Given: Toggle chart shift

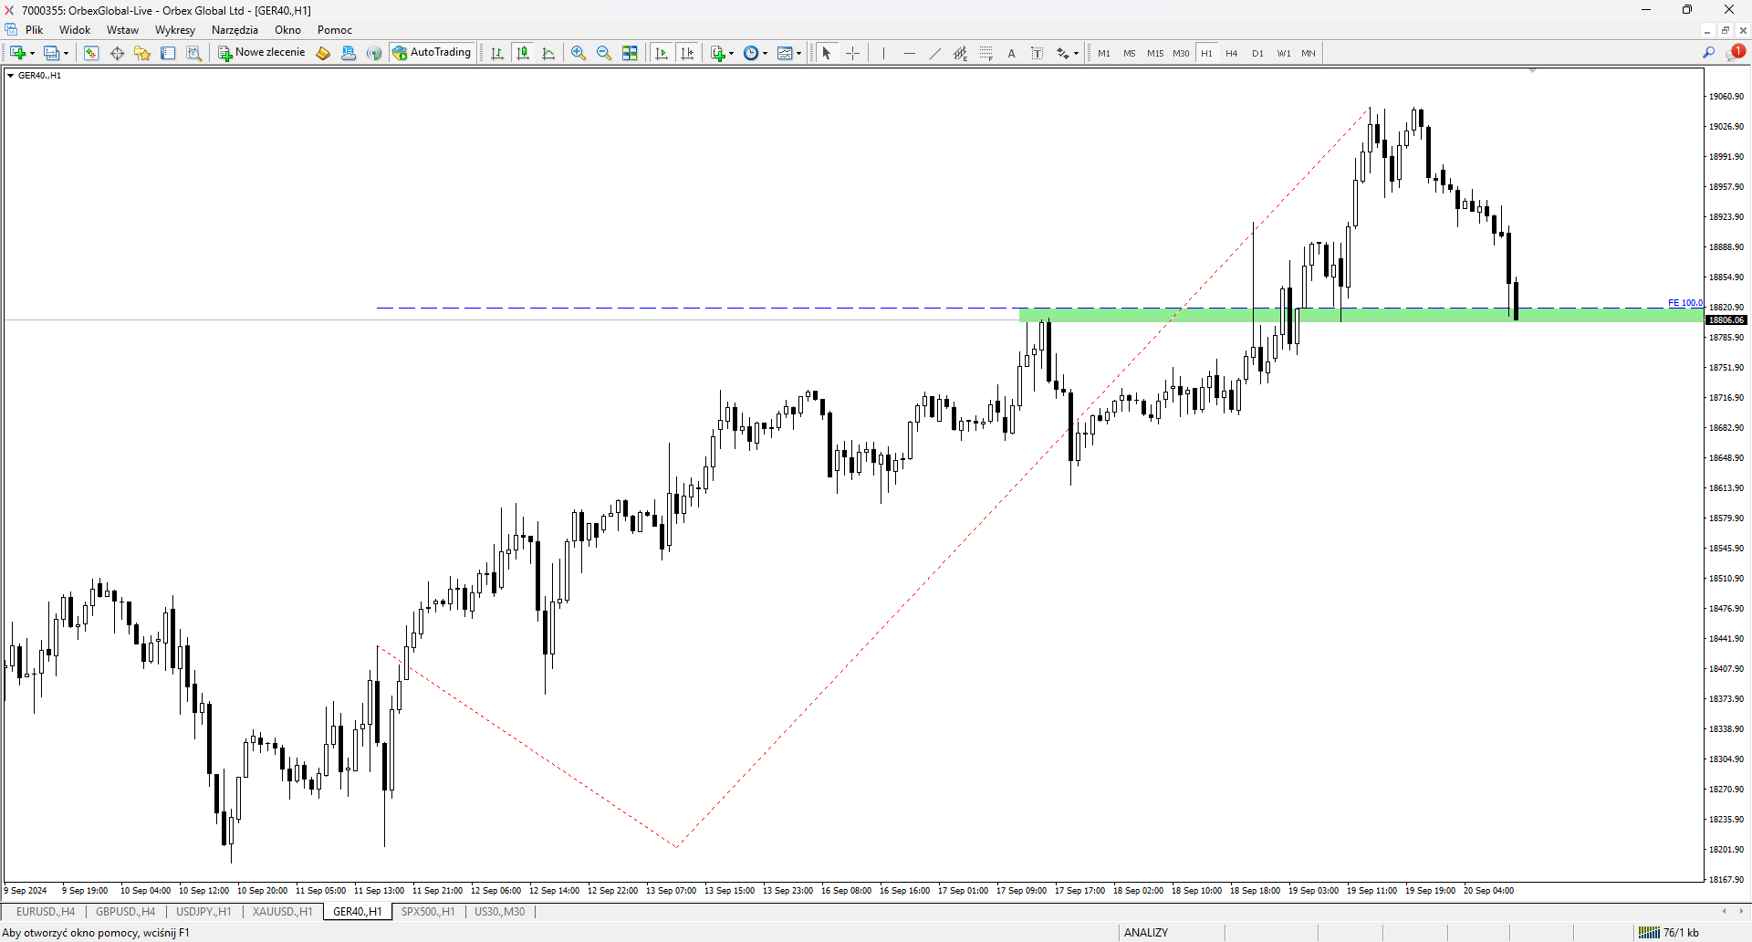Looking at the screenshot, I should click(687, 53).
